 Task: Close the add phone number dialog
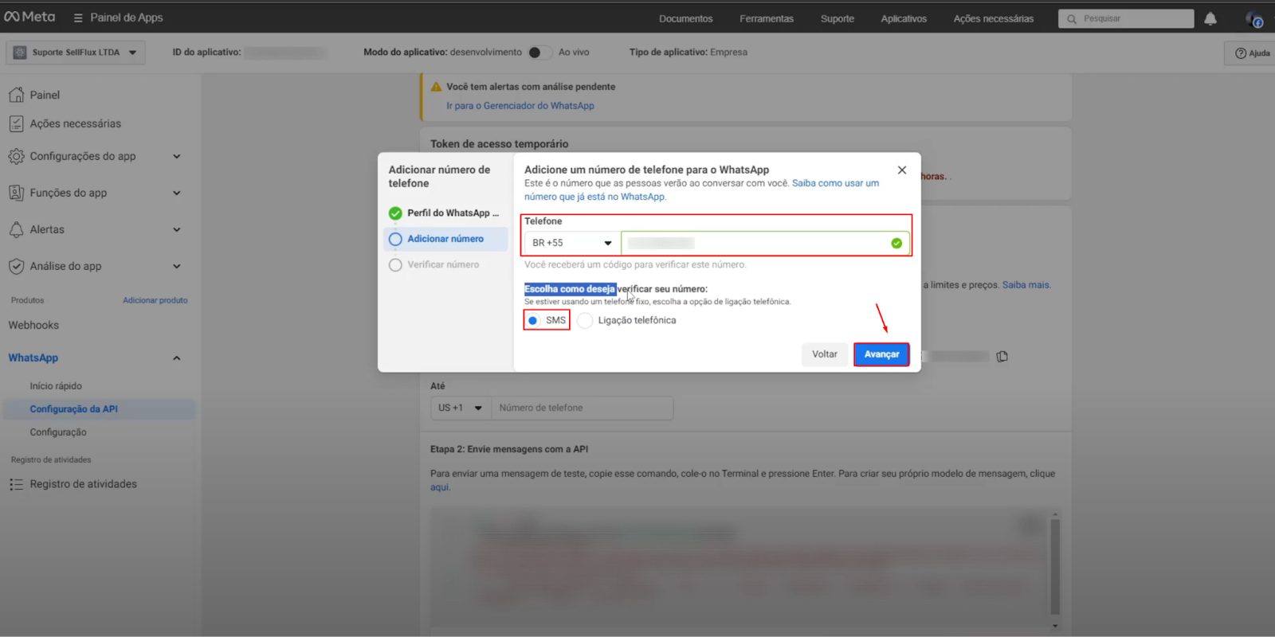[901, 170]
